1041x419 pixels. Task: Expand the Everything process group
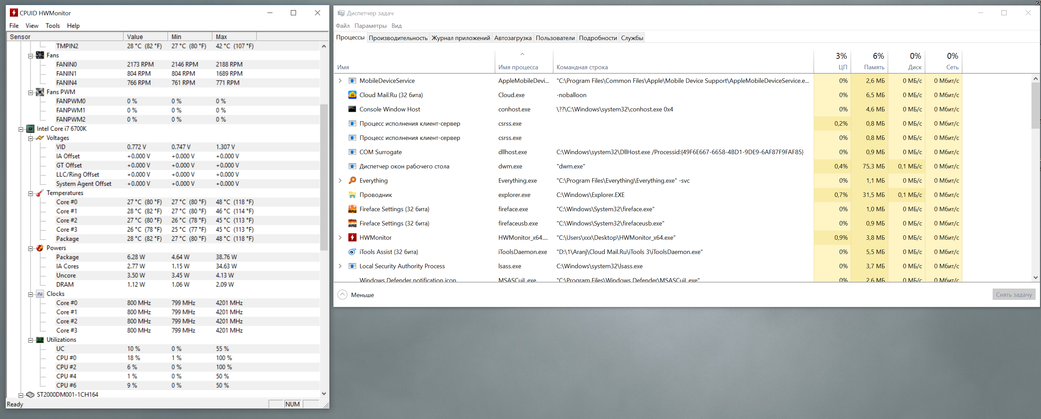(x=340, y=180)
